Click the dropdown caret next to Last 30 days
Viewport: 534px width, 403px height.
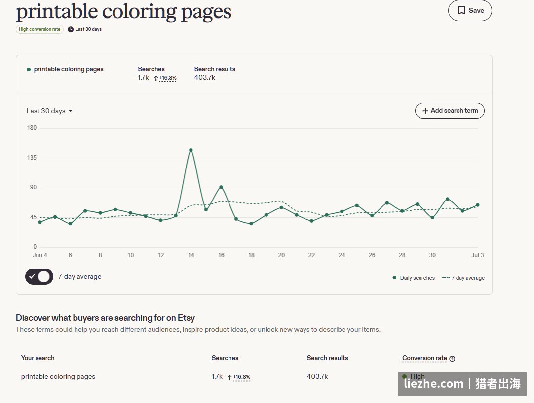pos(71,111)
